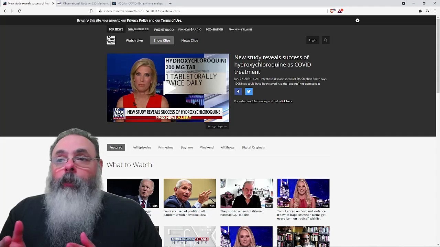Open the Terms of Use link

(x=171, y=21)
